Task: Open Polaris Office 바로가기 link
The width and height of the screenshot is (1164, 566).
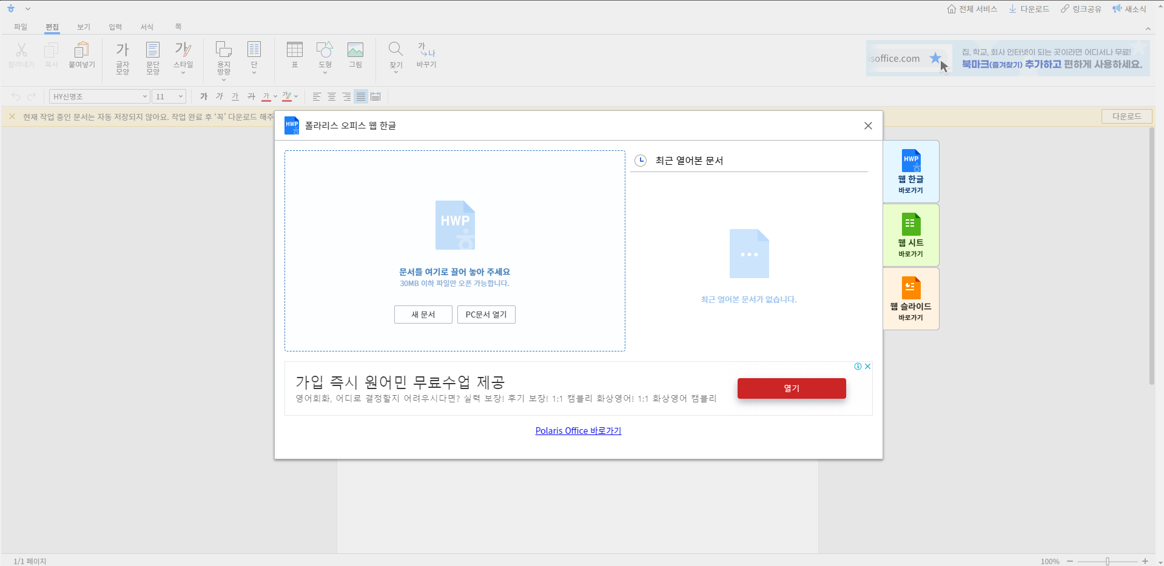Action: coord(578,431)
